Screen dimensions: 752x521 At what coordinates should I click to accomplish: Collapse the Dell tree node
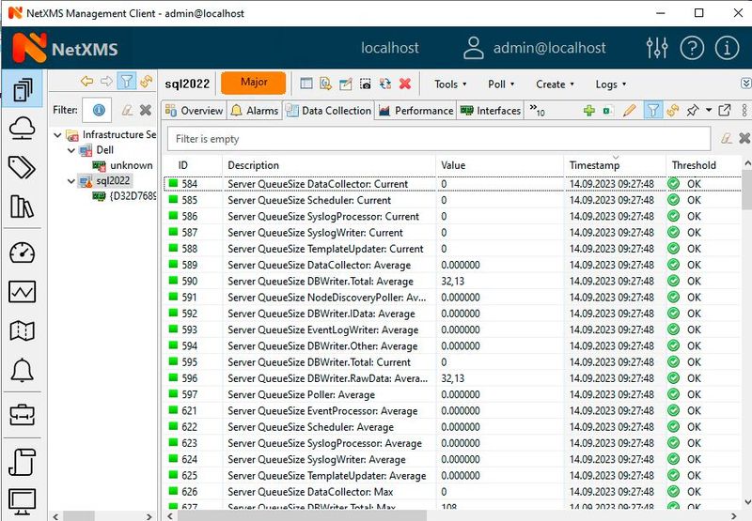click(71, 150)
